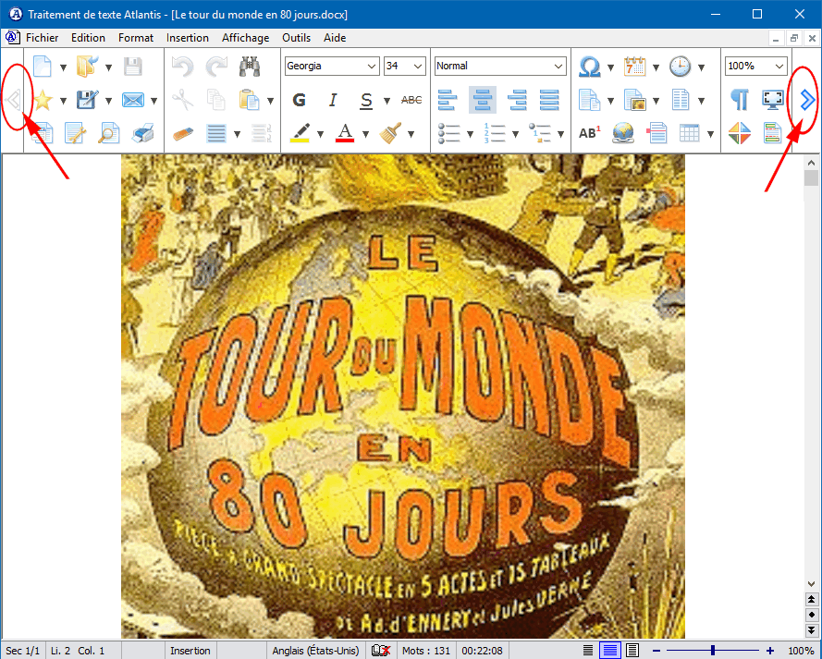
Task: Toggle strikethrough ABC formatting
Action: point(411,100)
